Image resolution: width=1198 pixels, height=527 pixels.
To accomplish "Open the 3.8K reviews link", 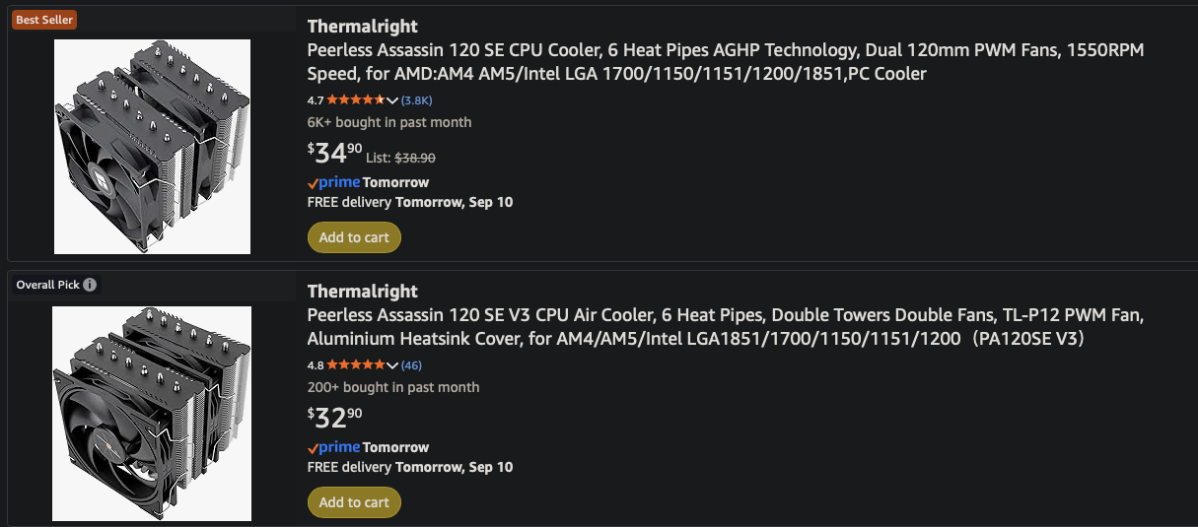I will point(416,99).
